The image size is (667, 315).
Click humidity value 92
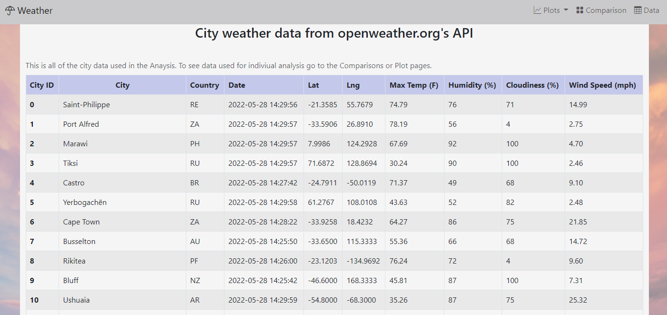pyautogui.click(x=453, y=143)
